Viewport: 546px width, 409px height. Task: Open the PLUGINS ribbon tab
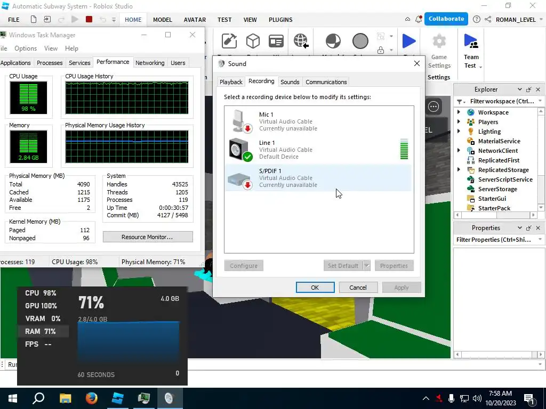point(280,20)
